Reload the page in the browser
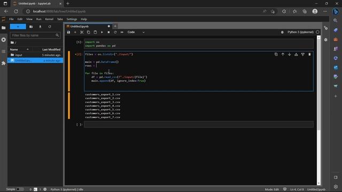The image size is (342, 192). click(x=16, y=11)
